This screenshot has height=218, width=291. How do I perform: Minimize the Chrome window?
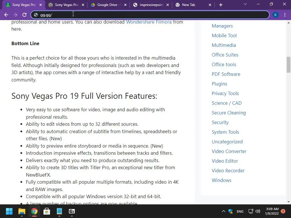tap(258, 4)
